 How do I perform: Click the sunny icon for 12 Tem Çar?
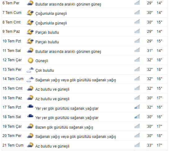point(30,60)
